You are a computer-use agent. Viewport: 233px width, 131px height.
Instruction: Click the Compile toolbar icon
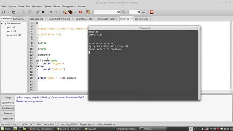click(x=65, y=12)
